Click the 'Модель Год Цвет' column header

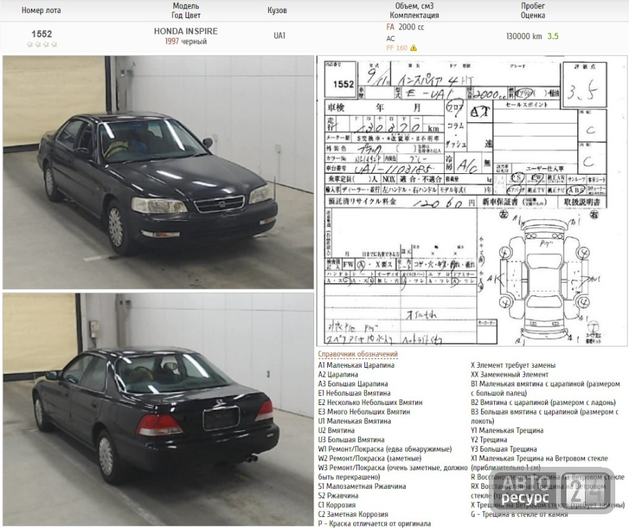[x=186, y=10]
